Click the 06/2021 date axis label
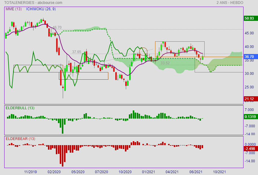Viewport: 258px width, 175px height. [x=196, y=172]
